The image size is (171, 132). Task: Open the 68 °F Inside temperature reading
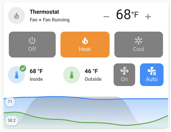click(x=36, y=75)
